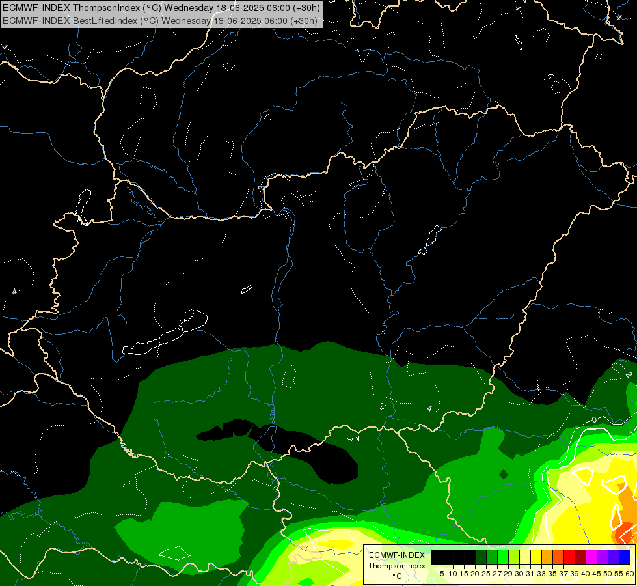
Task: Click the dark green legend swatch for 20–25
Action: click(481, 557)
